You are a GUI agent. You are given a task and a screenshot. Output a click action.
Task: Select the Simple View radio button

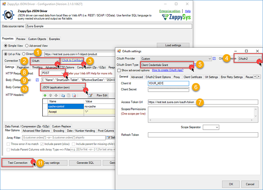point(6,46)
